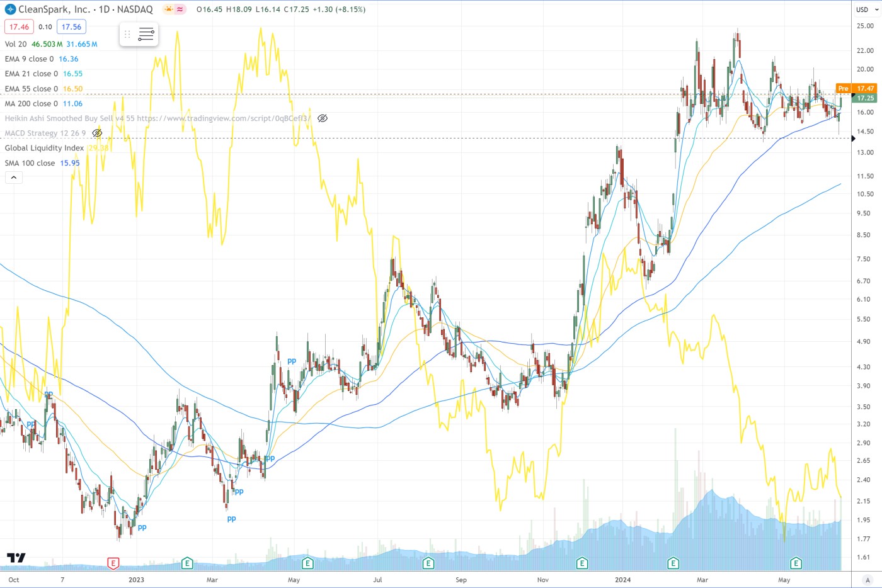
Task: Click the 1.61 label on the price scale
Action: (863, 557)
